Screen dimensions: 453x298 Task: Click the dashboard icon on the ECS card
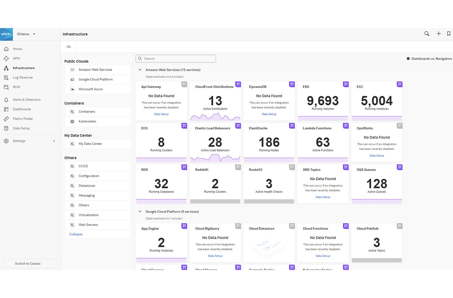tap(184, 126)
